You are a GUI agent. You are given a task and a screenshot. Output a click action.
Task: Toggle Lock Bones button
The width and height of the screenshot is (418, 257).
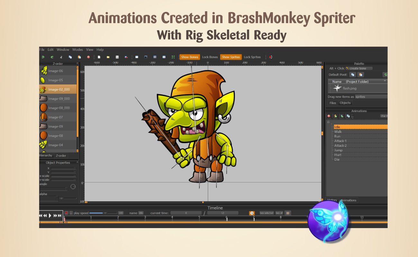[210, 57]
